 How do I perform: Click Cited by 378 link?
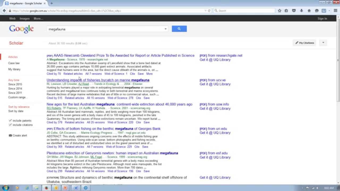54,123
